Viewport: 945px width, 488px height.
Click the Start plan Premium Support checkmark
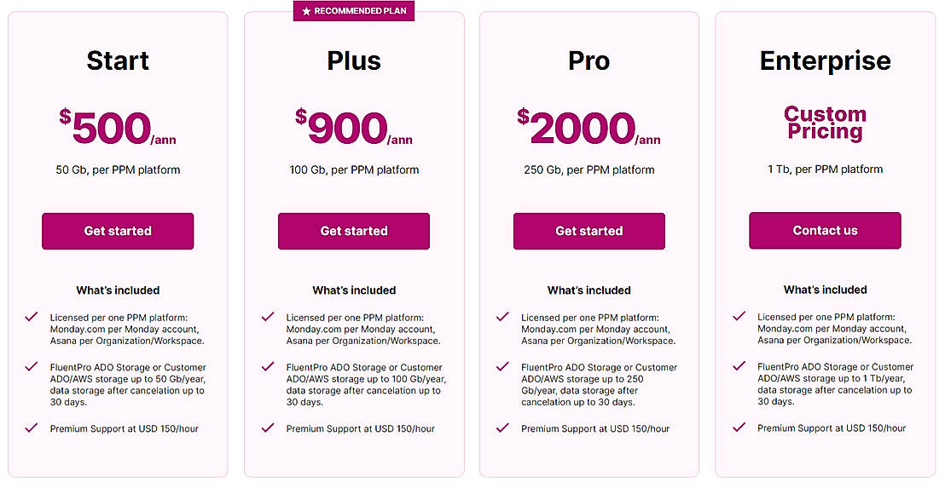32,428
